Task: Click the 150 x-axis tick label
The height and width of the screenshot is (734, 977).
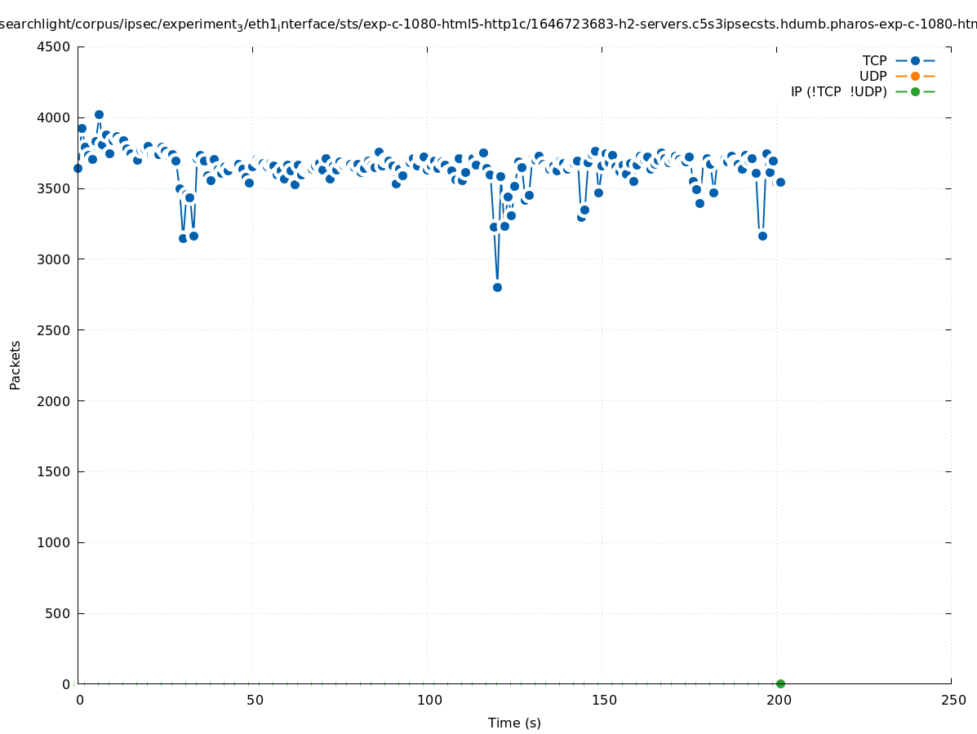Action: [604, 700]
